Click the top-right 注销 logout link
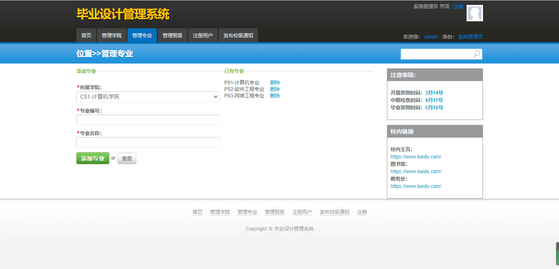The width and height of the screenshot is (559, 269). 458,7
